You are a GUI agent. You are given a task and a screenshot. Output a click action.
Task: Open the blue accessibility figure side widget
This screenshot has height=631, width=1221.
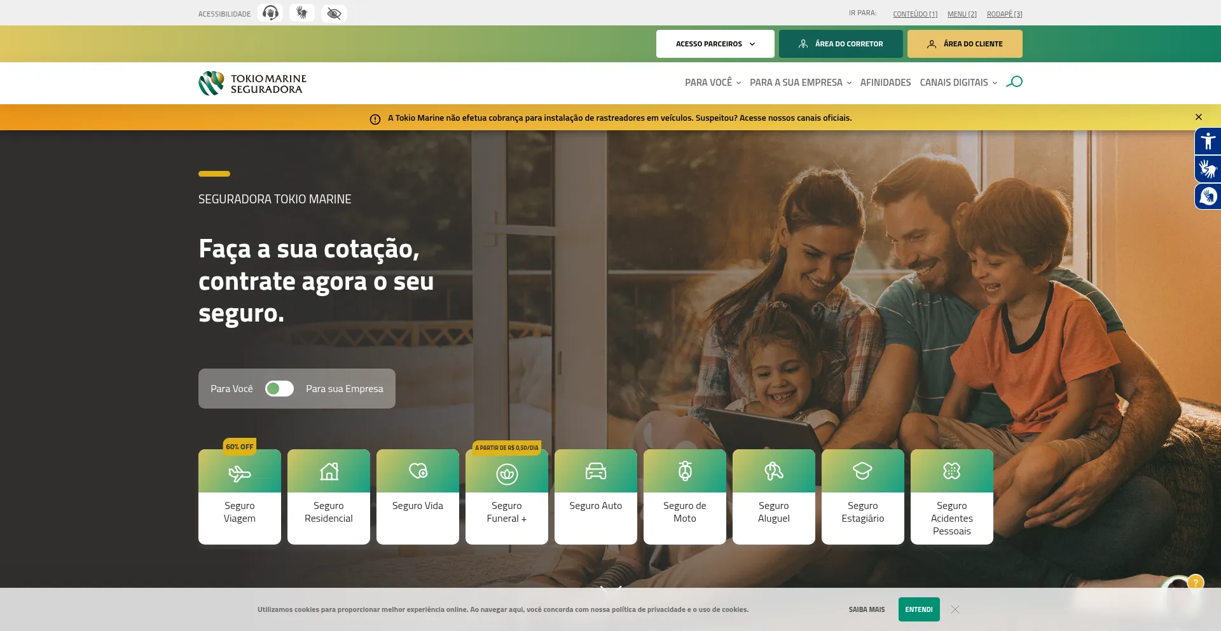[x=1208, y=141]
